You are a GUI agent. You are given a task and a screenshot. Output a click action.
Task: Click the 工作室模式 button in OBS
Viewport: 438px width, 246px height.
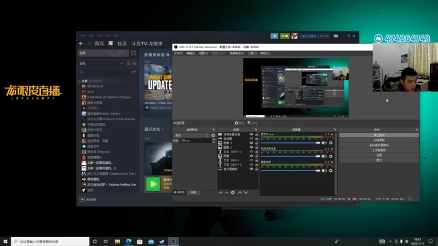click(379, 150)
